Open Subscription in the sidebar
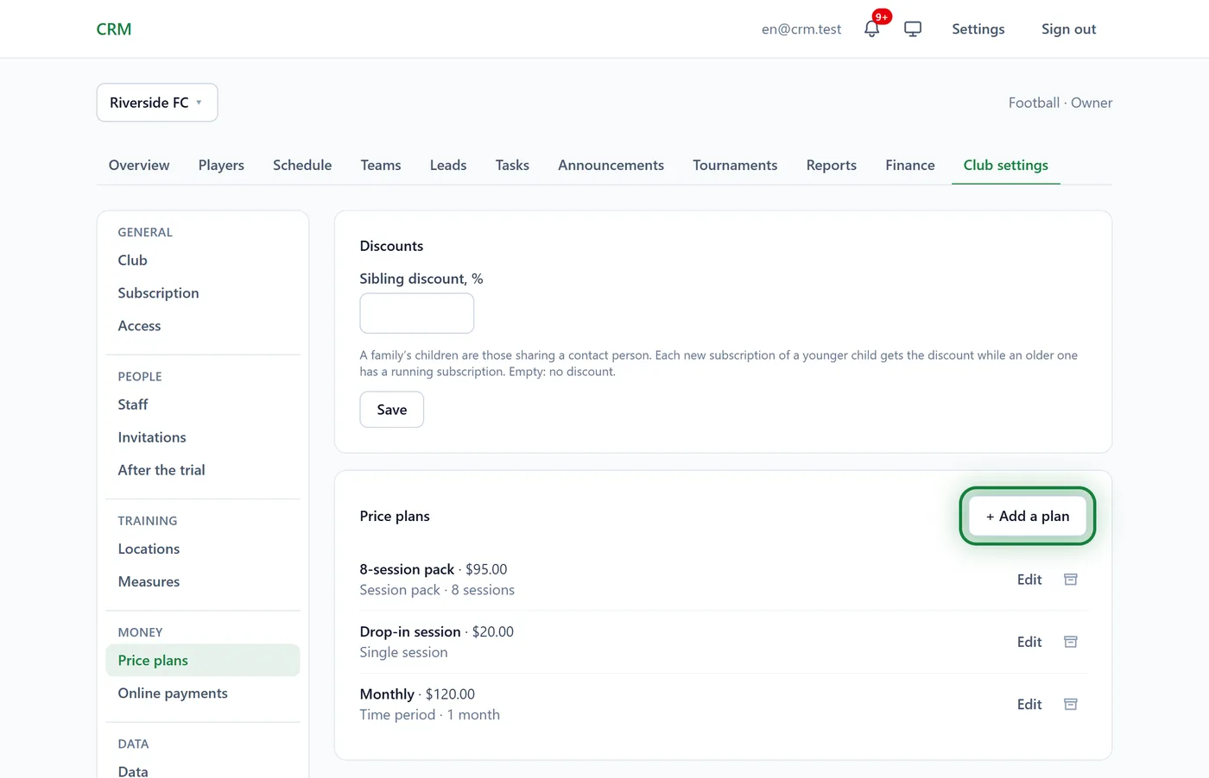 (203, 293)
